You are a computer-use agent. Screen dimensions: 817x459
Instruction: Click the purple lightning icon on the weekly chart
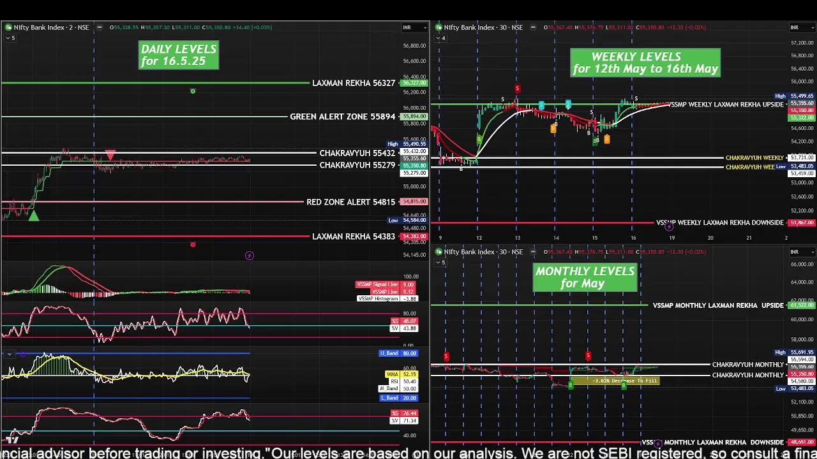tap(669, 226)
